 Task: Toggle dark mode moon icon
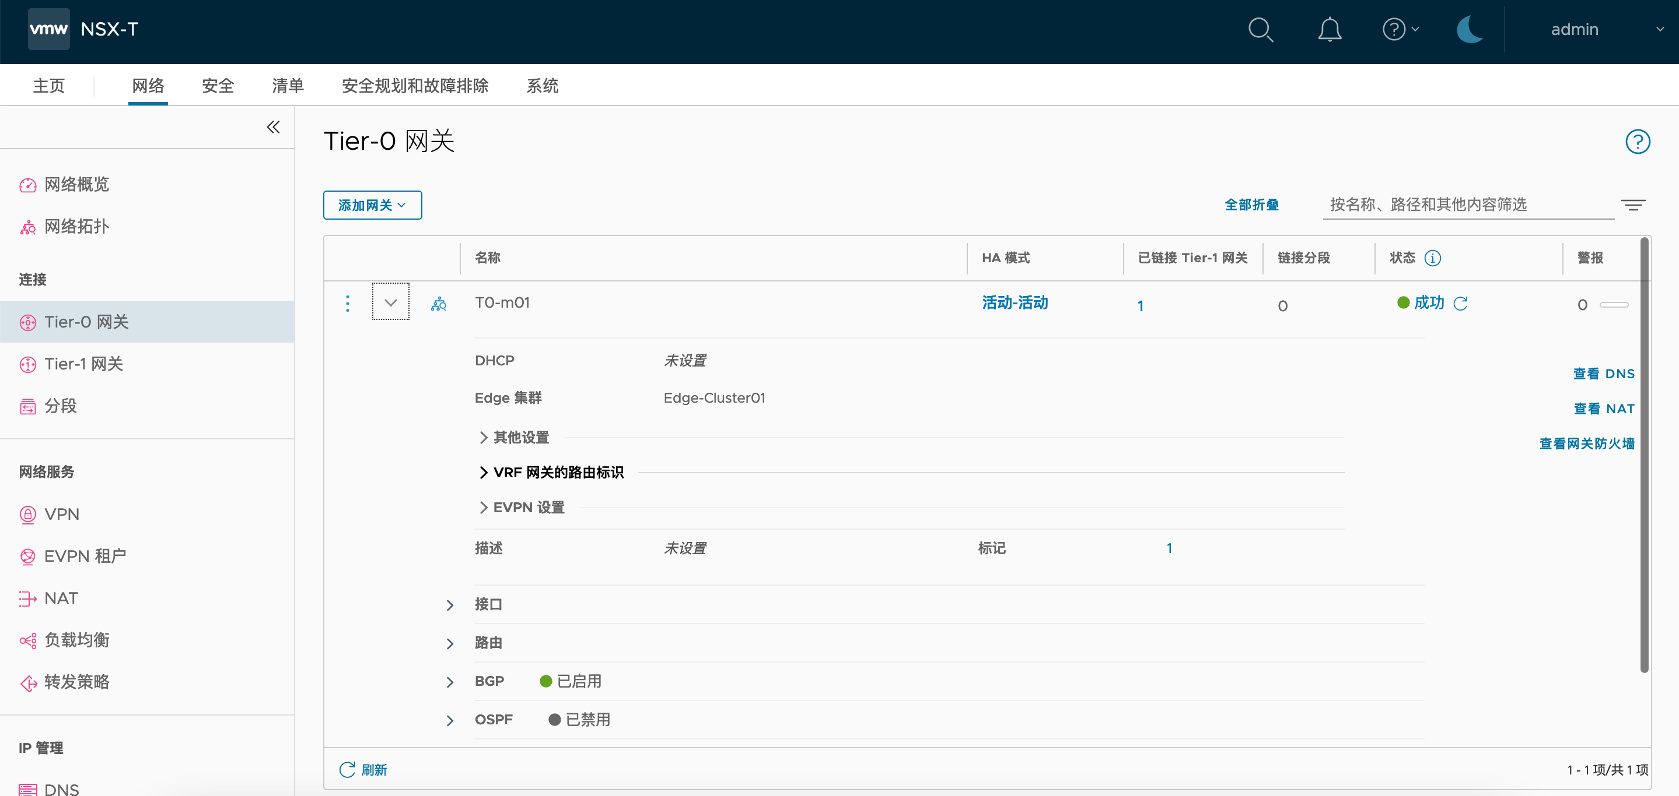point(1469,30)
